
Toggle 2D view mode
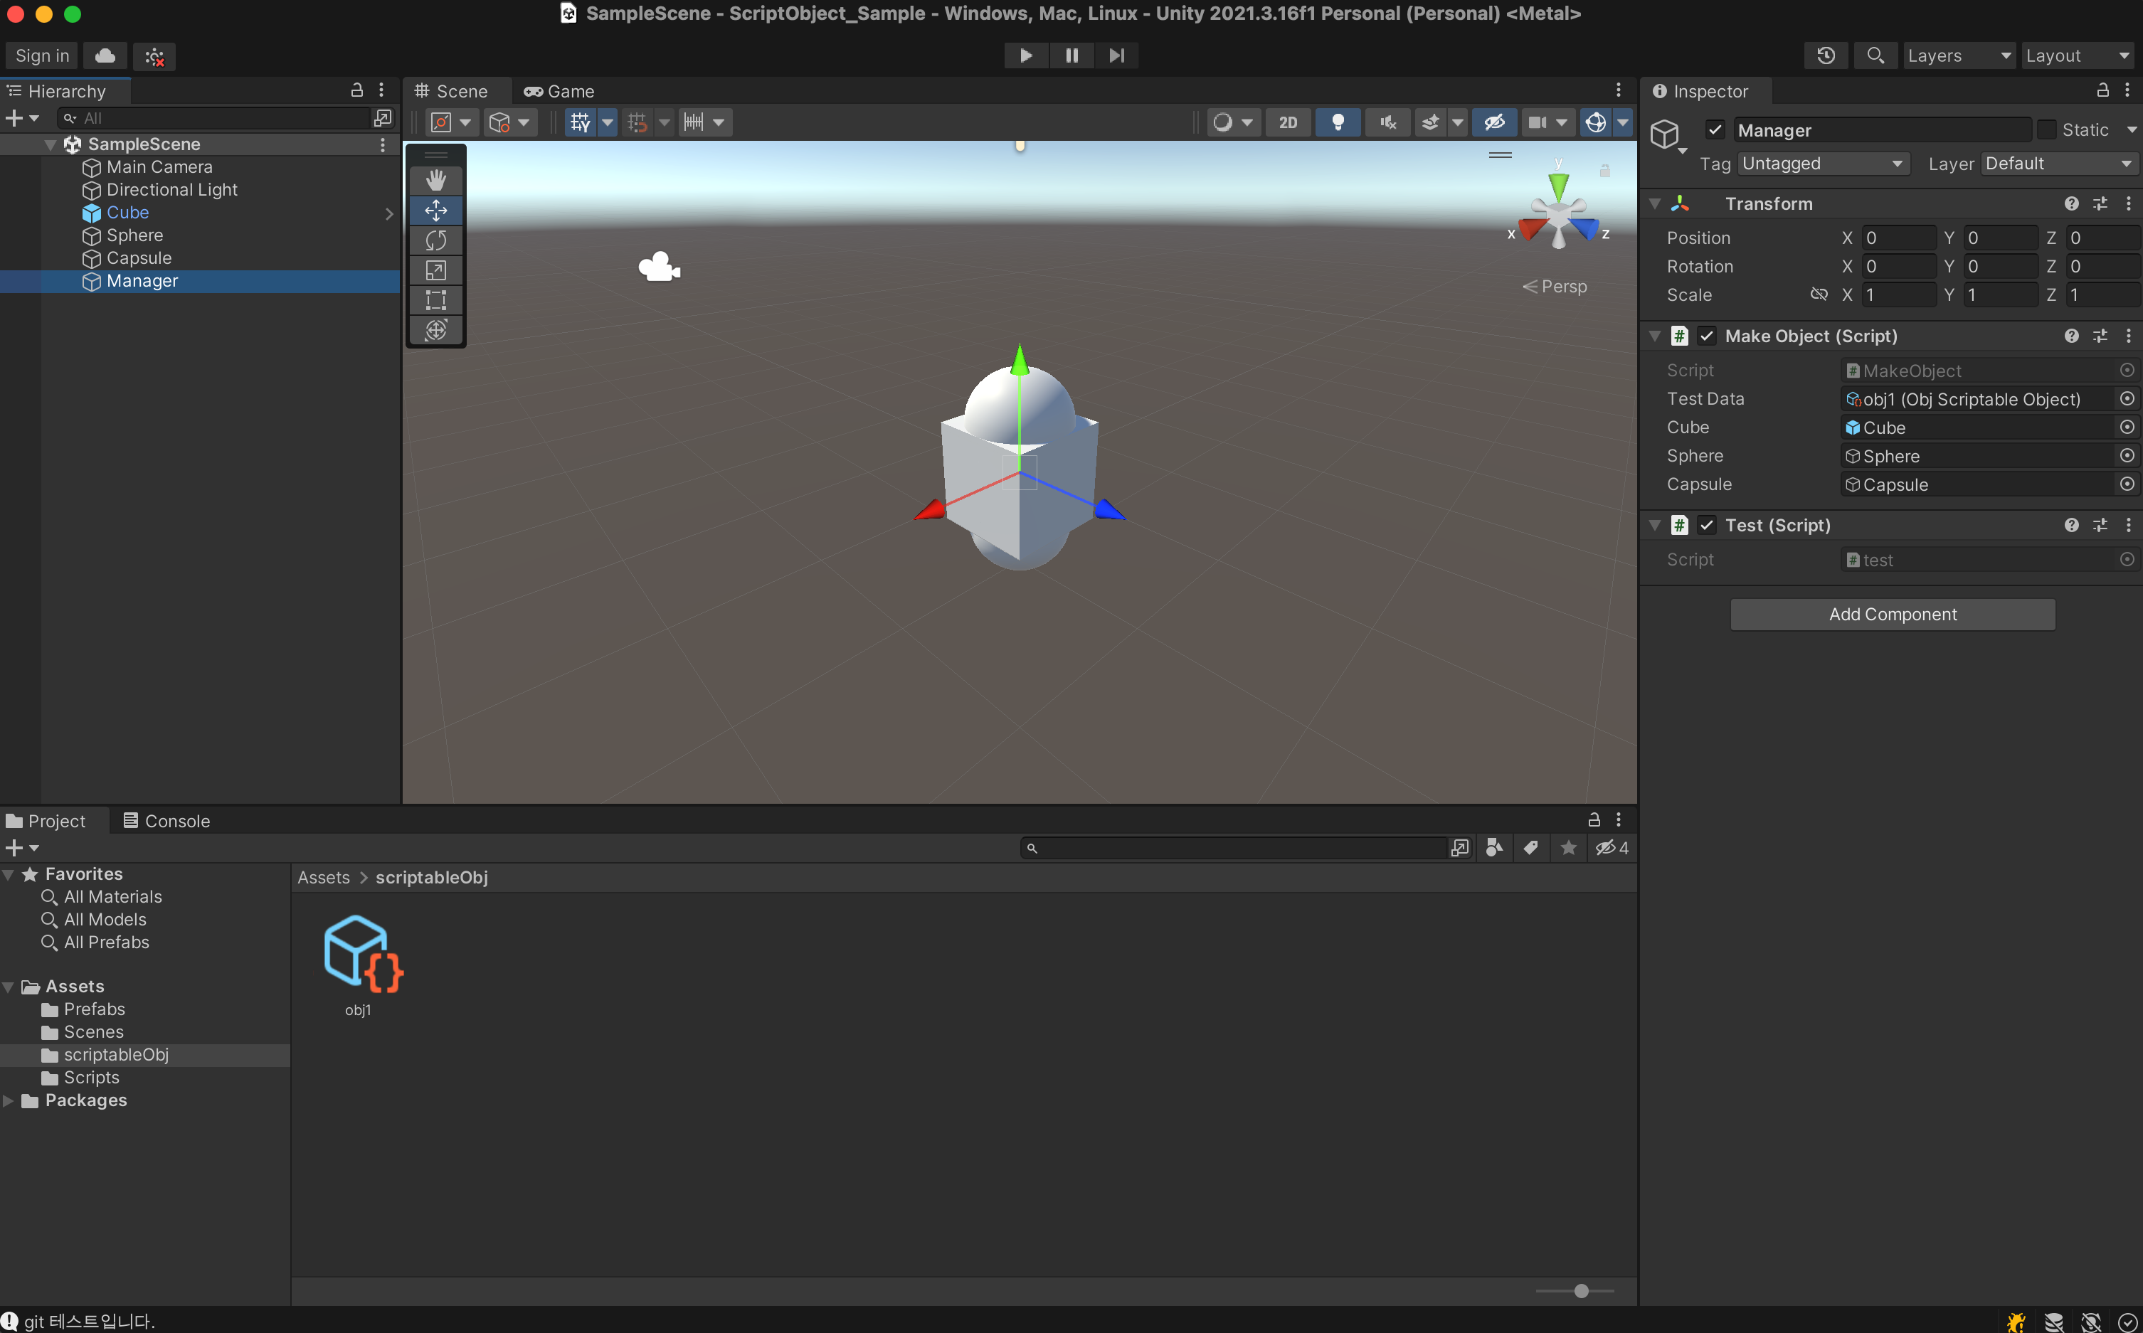point(1288,122)
